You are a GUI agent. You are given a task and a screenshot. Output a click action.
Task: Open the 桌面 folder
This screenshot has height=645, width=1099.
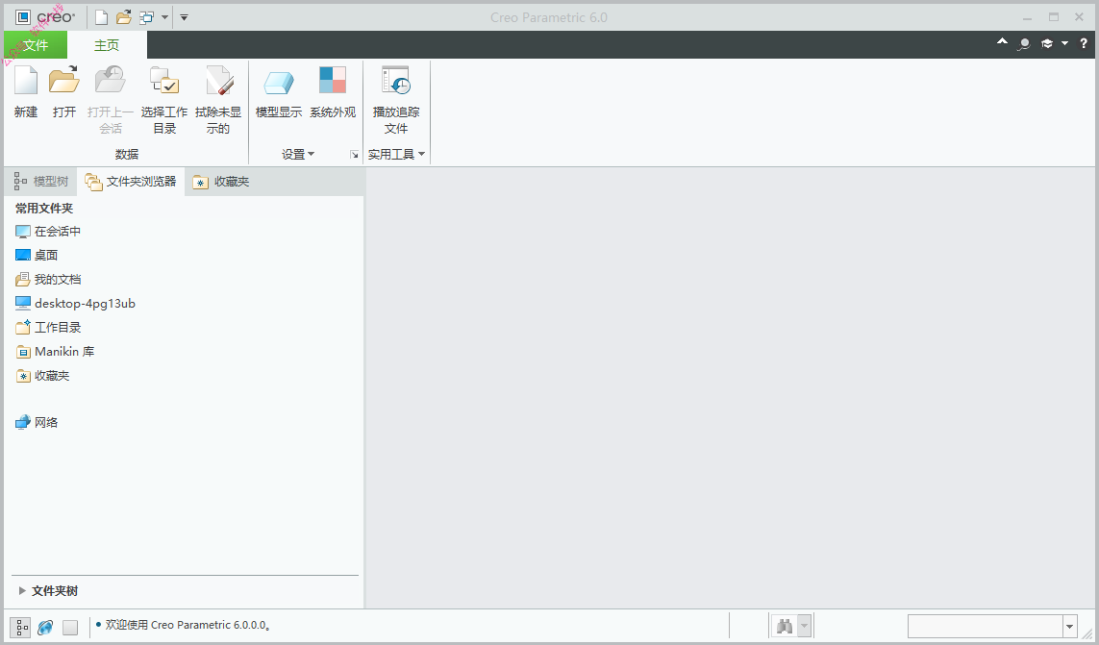37,255
